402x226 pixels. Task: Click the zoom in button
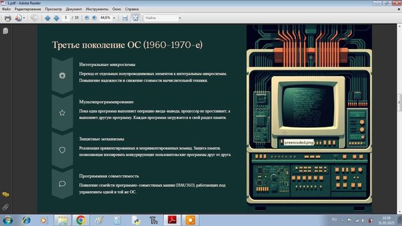click(94, 18)
